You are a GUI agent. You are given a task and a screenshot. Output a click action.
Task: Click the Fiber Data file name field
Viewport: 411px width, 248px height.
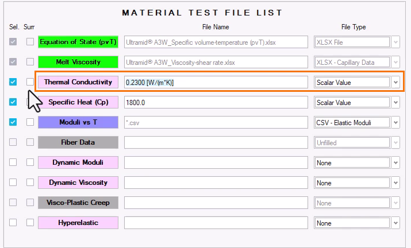click(216, 142)
